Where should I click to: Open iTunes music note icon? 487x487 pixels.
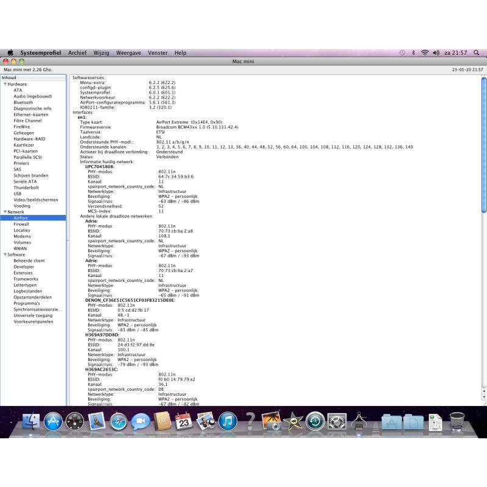[228, 421]
